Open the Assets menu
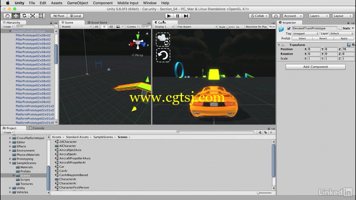This screenshot has height=200, width=356. pos(57,3)
